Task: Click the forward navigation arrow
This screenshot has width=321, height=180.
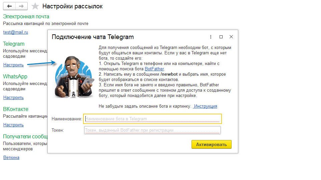Action: (x=21, y=6)
